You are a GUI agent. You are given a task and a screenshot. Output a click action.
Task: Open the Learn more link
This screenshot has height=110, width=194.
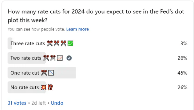click(78, 29)
